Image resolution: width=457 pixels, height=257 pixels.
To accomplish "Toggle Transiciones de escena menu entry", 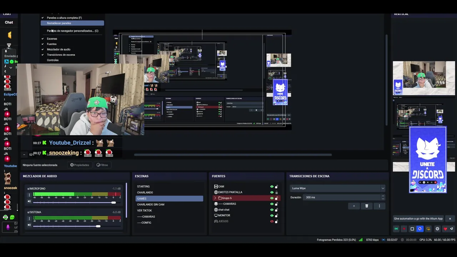I will [61, 55].
